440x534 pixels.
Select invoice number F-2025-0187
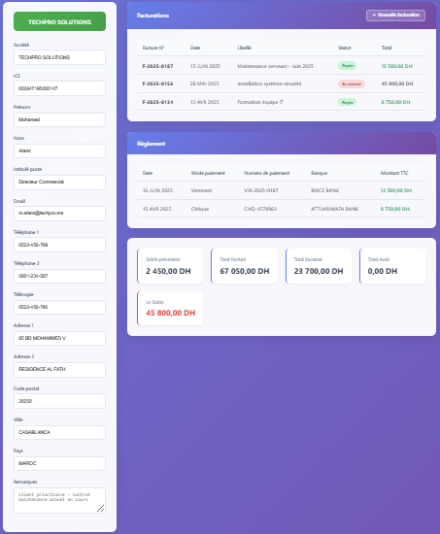coord(157,66)
